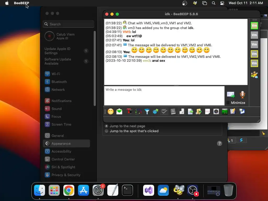Select Sound in Settings sidebar

66,109
